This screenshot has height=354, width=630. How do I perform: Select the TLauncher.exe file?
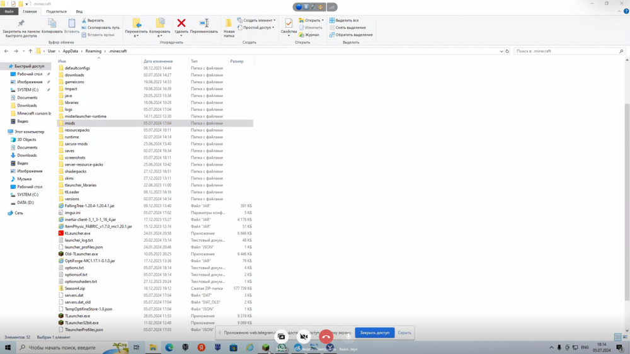point(77,316)
